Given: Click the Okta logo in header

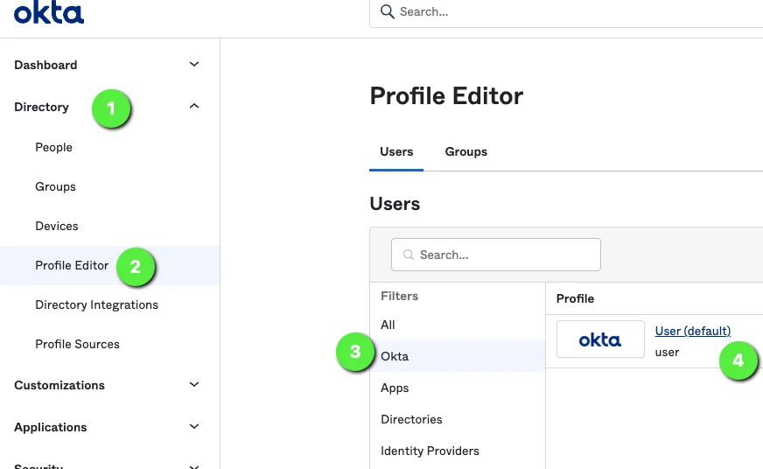Looking at the screenshot, I should (49, 12).
